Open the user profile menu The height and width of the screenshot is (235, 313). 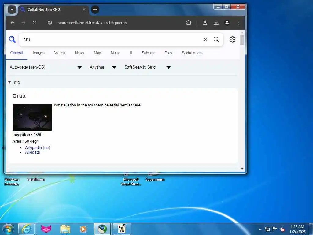point(227,23)
